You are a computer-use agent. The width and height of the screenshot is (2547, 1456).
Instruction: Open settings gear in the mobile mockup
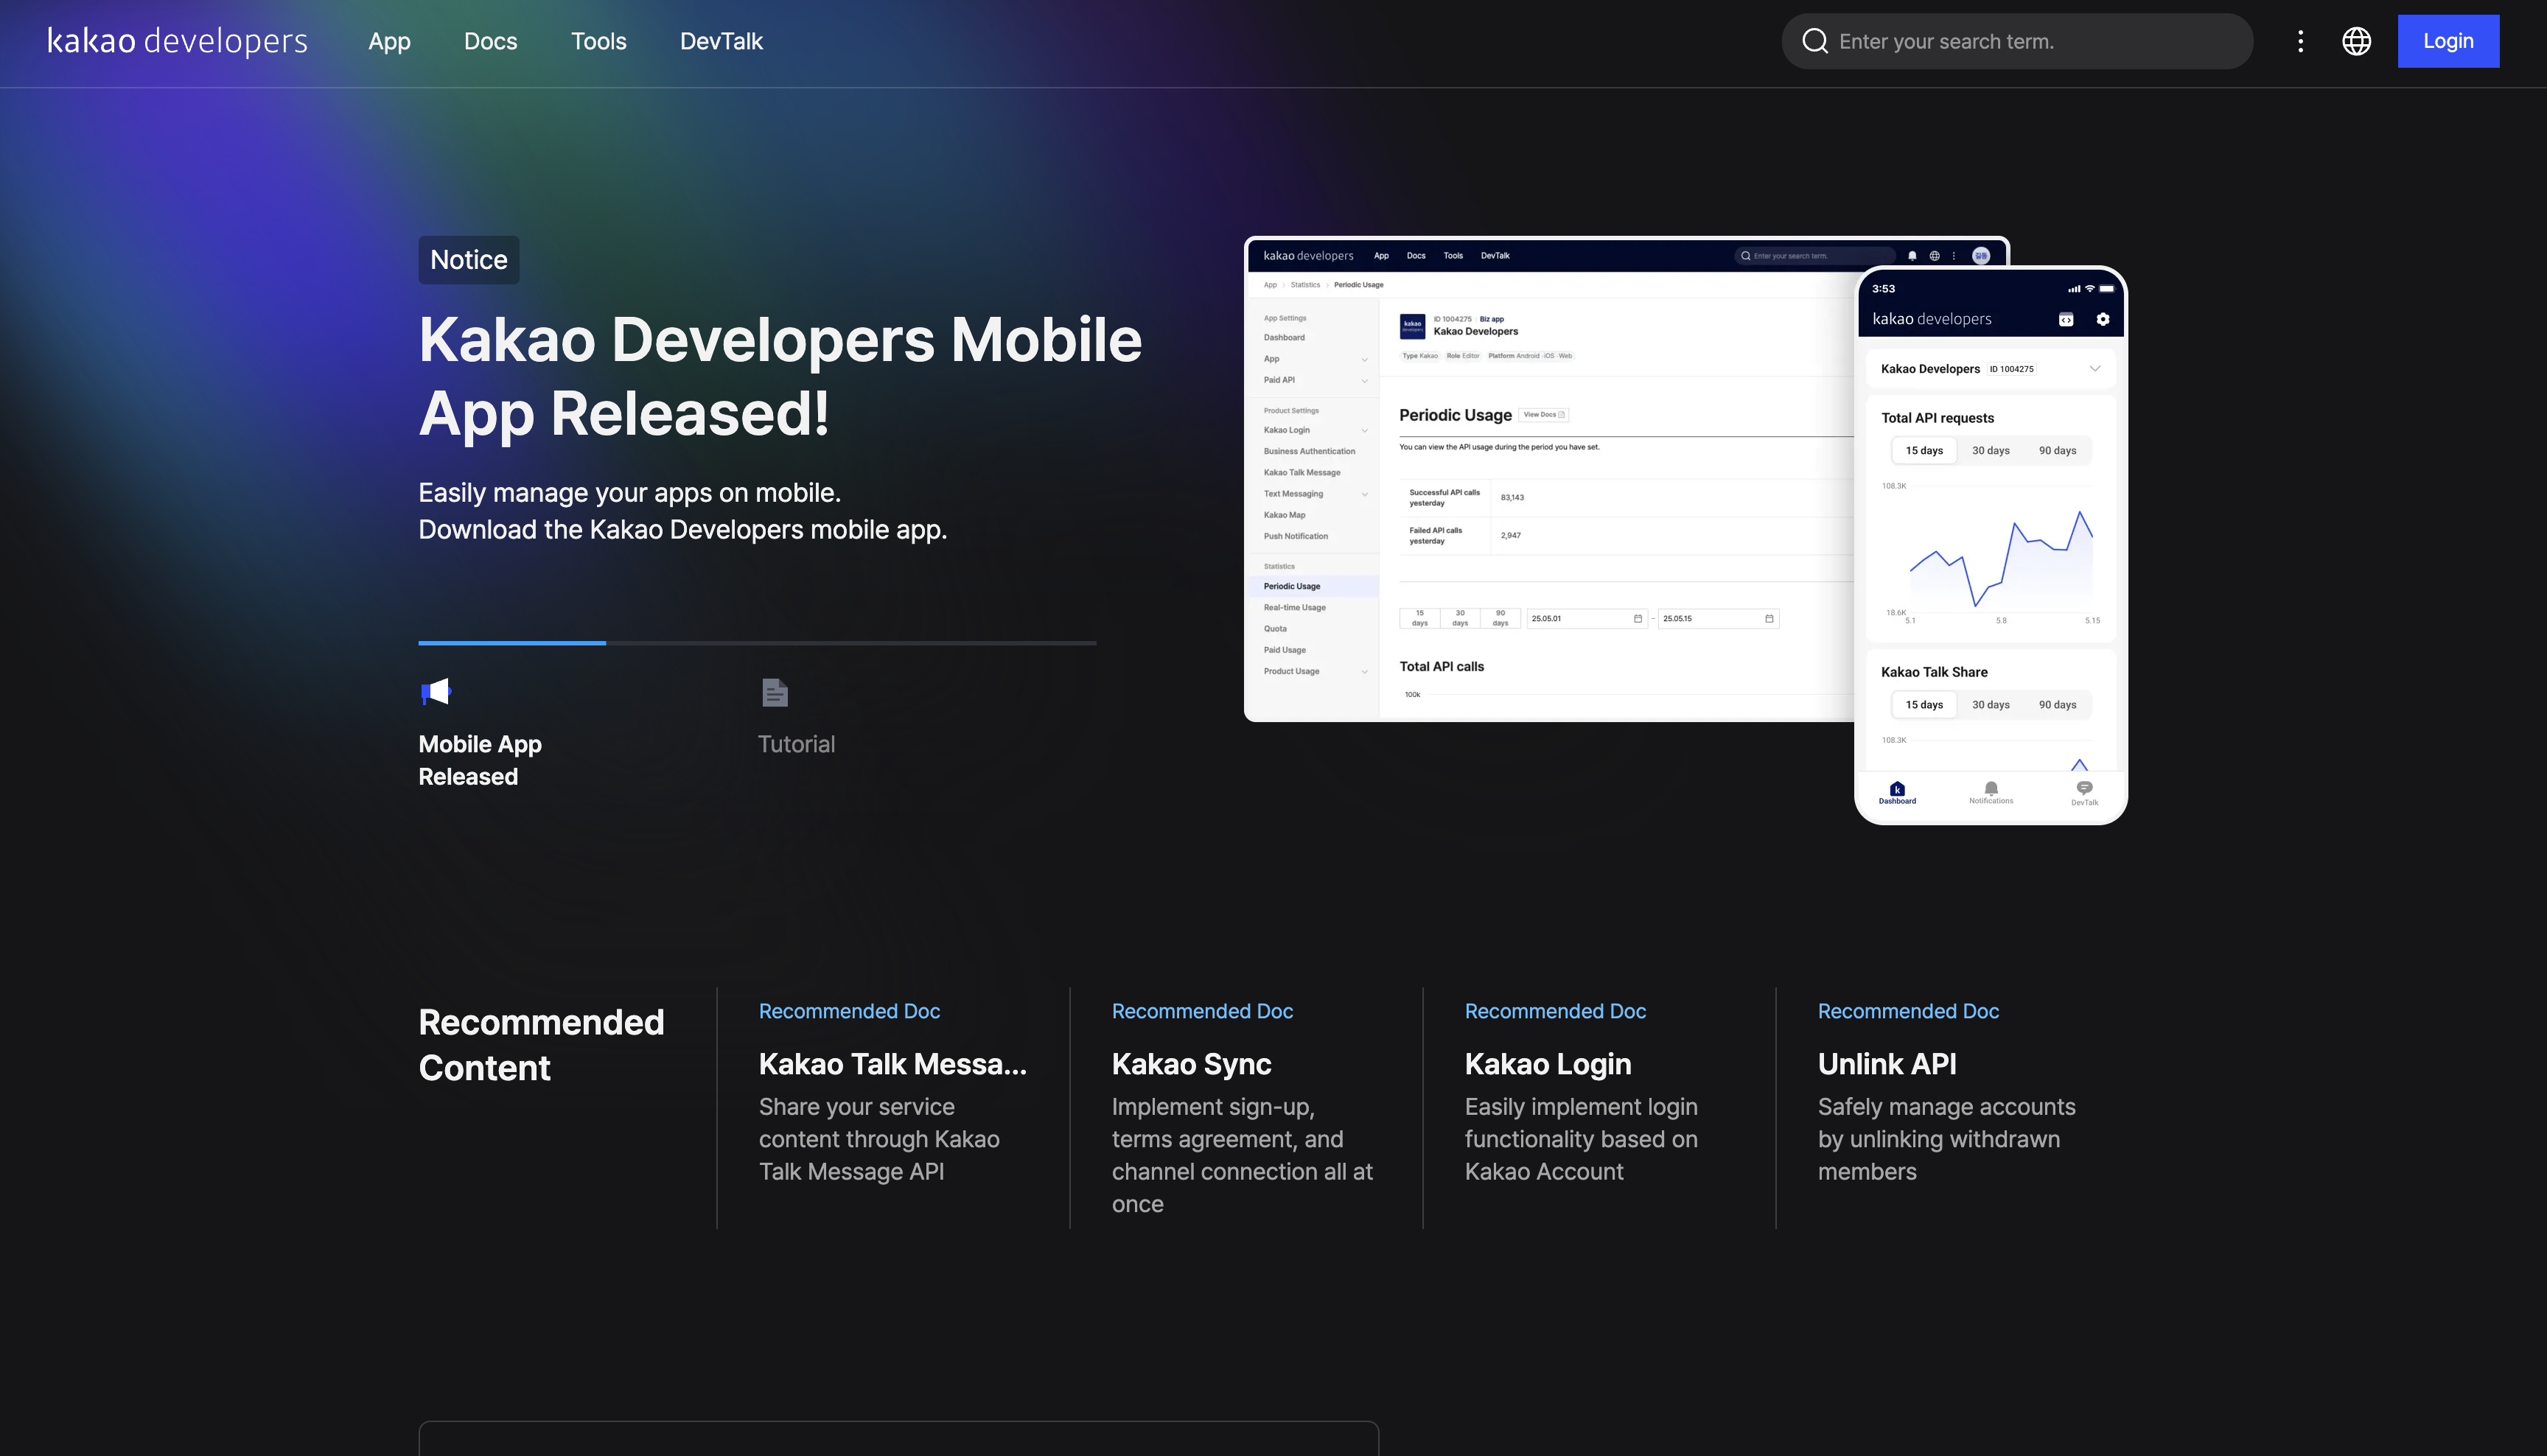point(2102,319)
